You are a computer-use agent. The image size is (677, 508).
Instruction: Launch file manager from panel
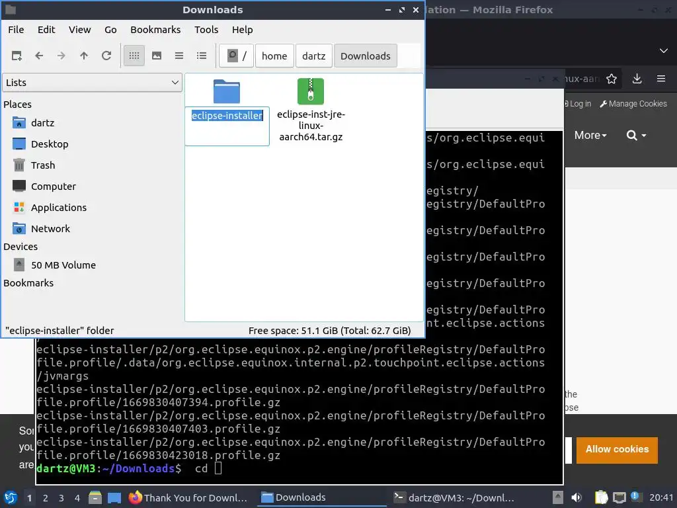(x=95, y=497)
